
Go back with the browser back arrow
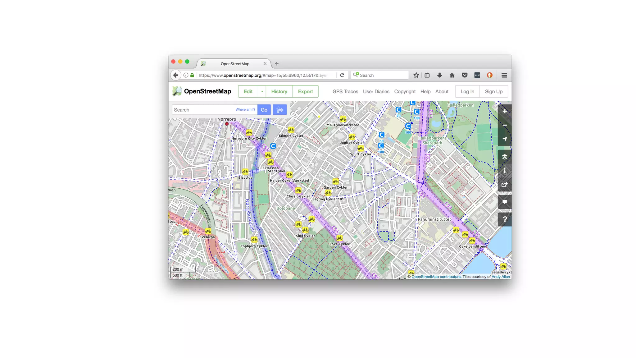tap(176, 75)
